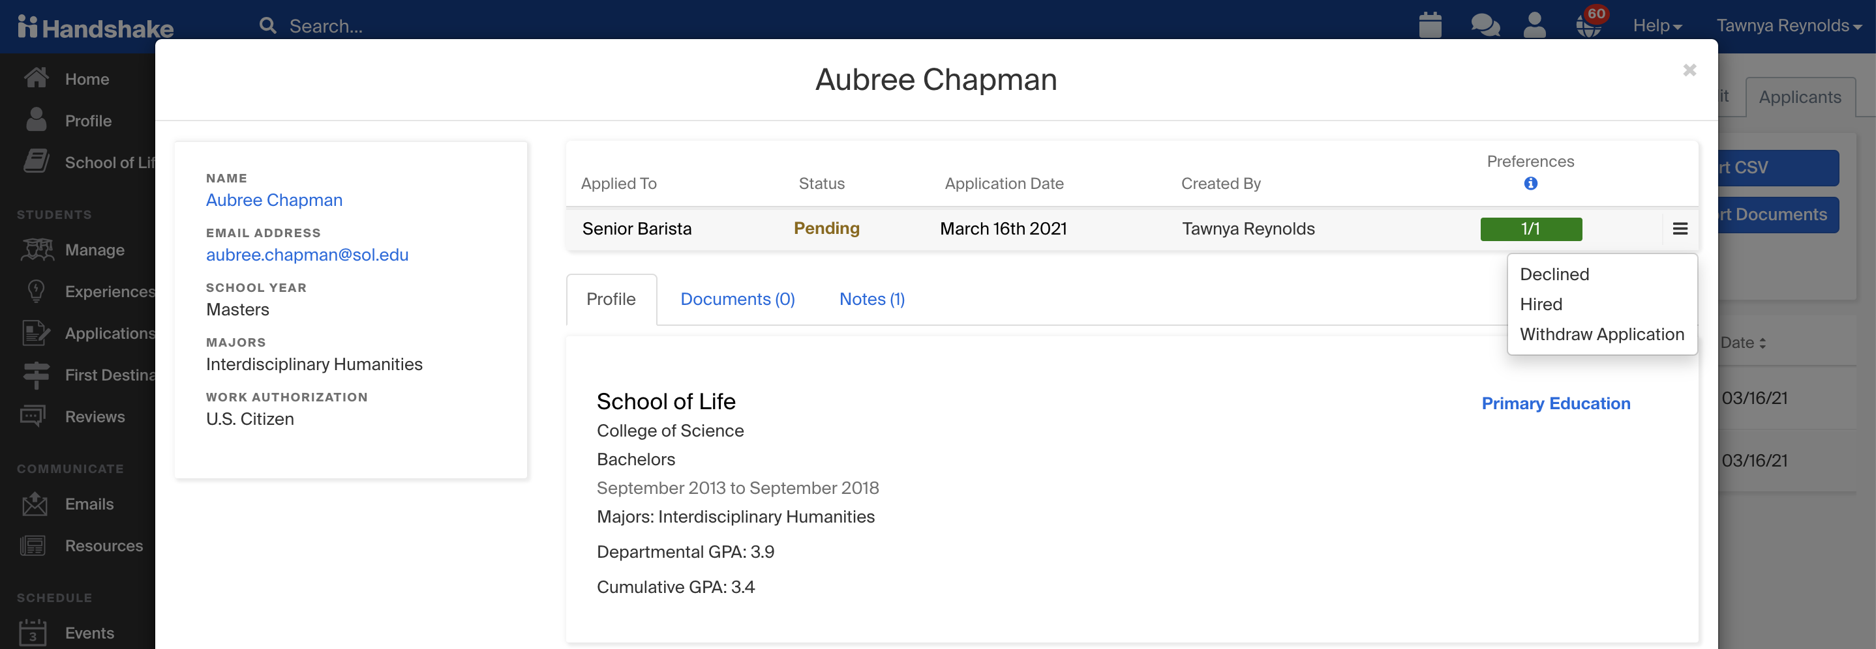Expand the Help dropdown
Image resolution: width=1876 pixels, height=649 pixels.
1657,24
